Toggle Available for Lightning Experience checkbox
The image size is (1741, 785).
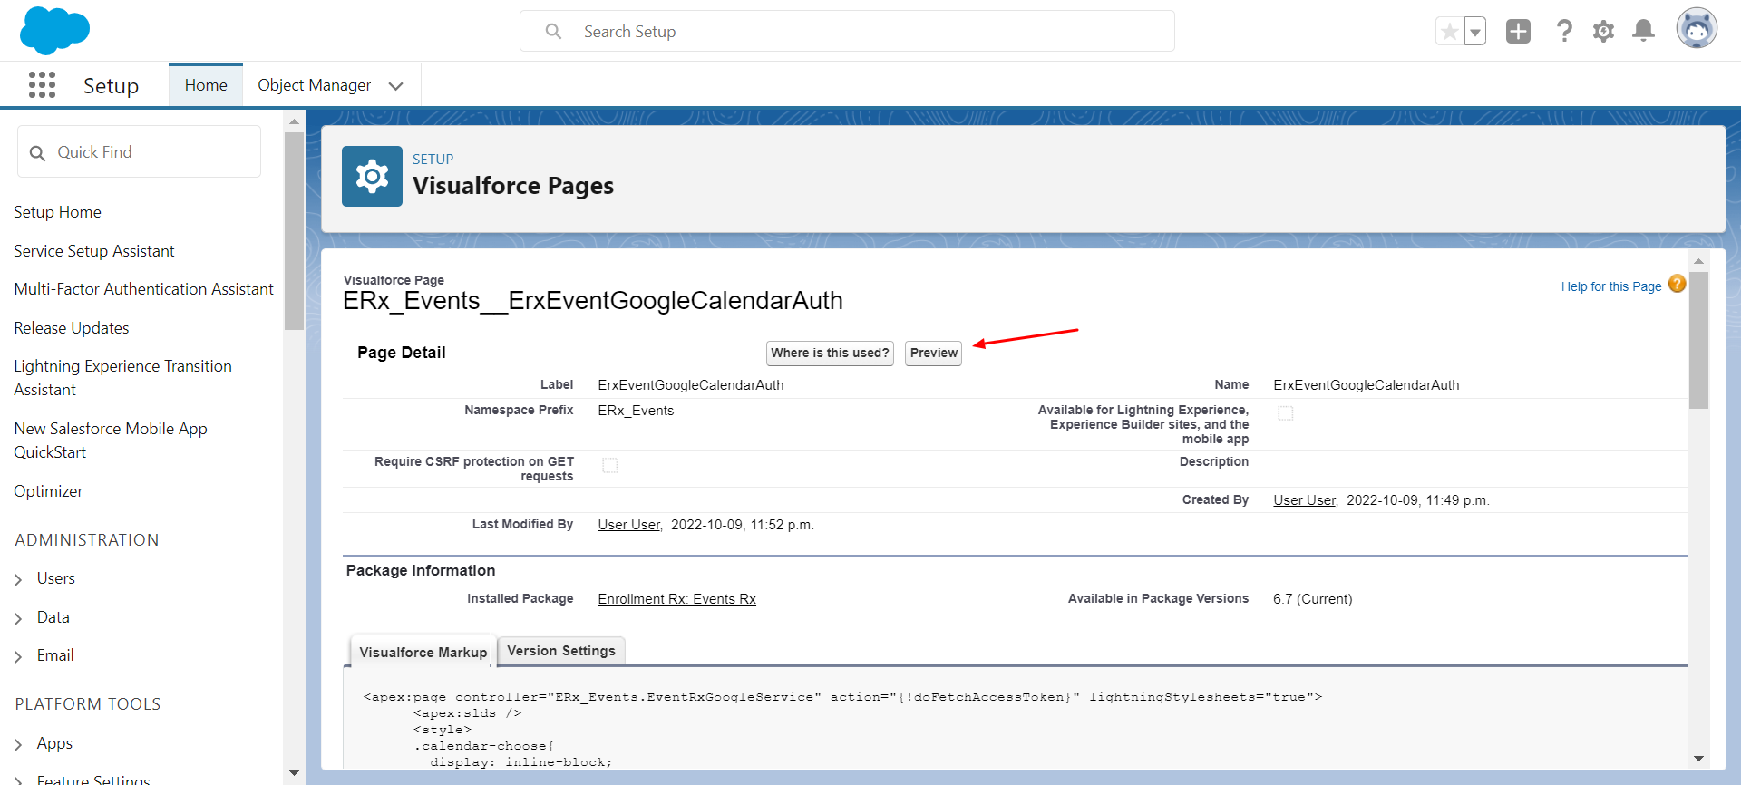click(x=1285, y=413)
